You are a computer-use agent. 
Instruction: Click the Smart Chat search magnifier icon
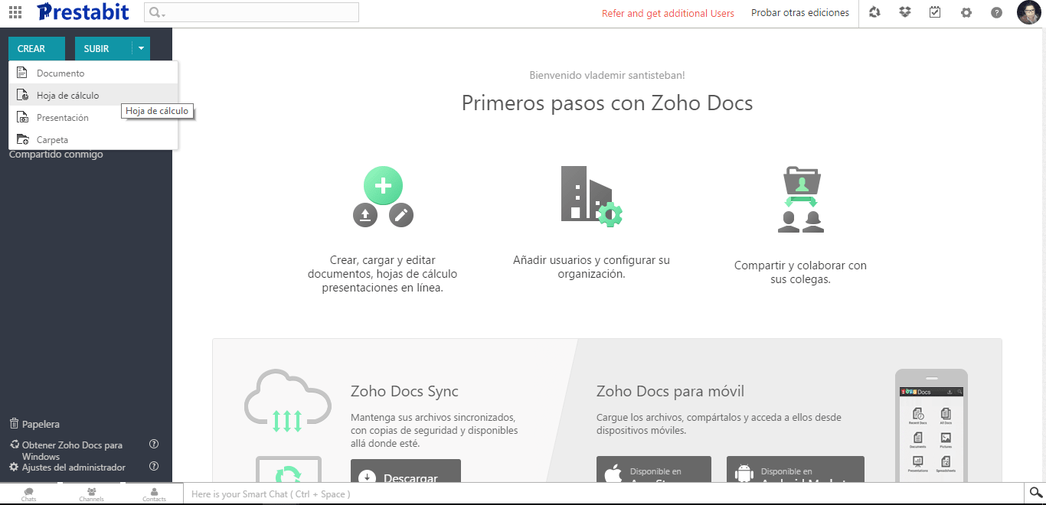(x=1036, y=493)
